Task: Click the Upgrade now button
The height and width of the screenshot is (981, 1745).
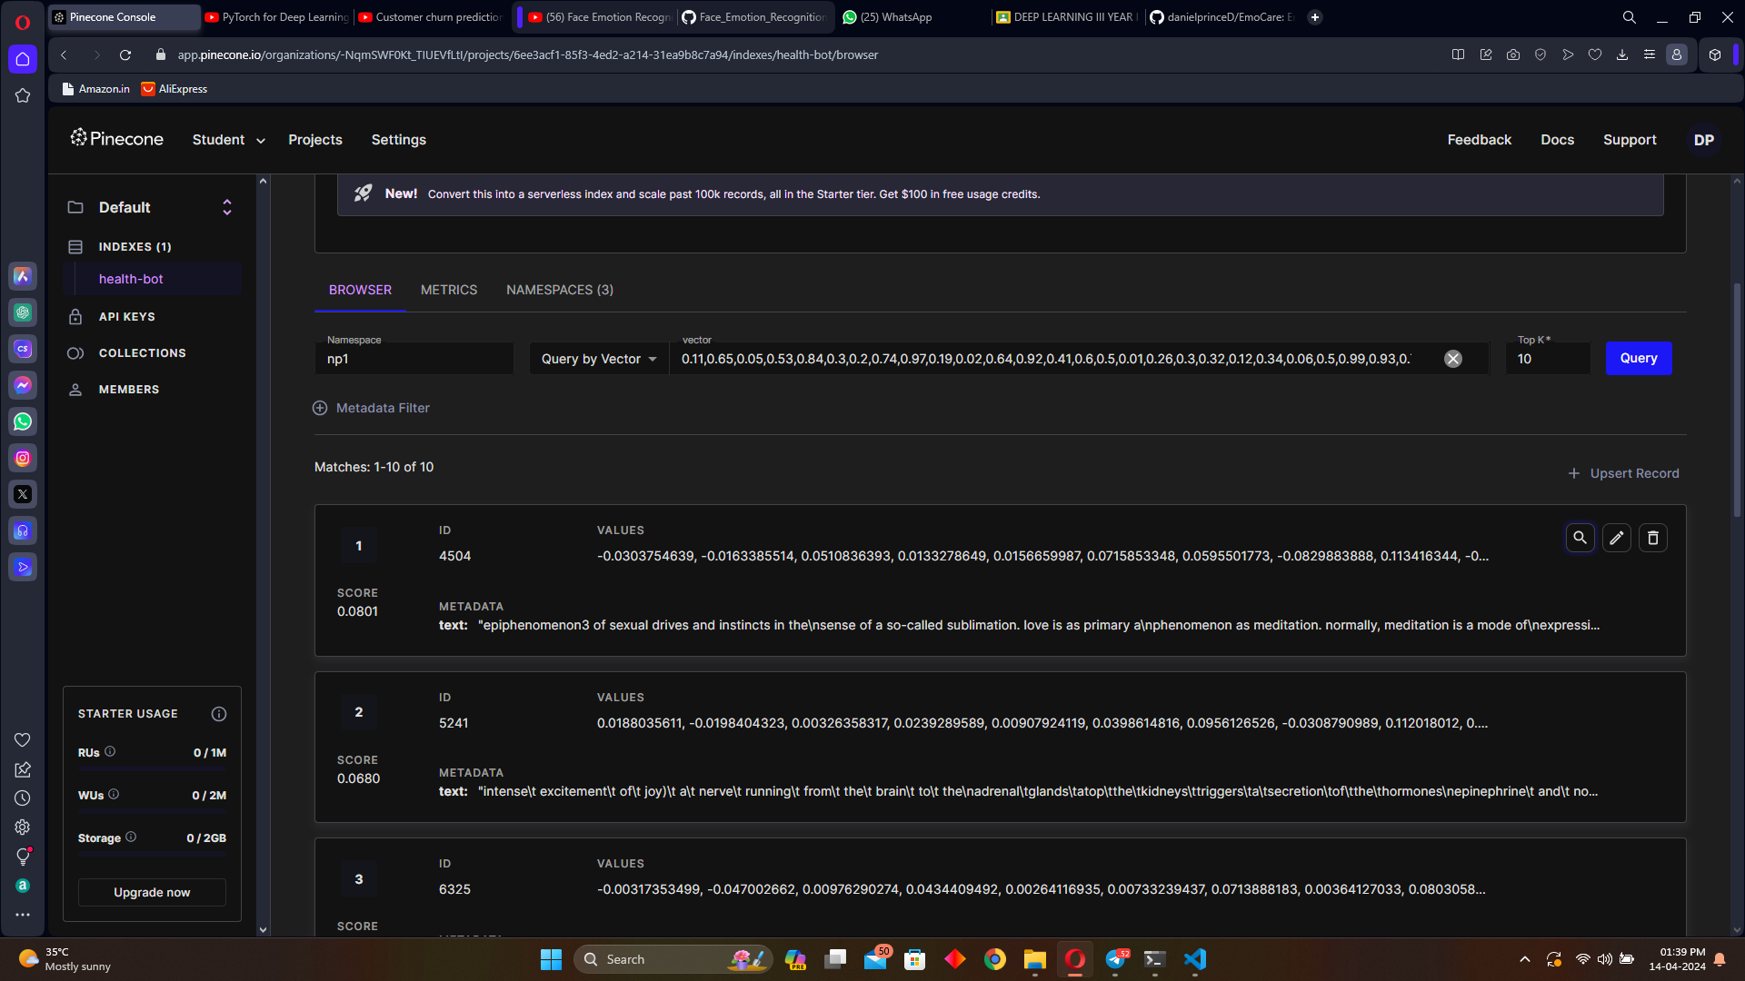Action: coord(152,892)
